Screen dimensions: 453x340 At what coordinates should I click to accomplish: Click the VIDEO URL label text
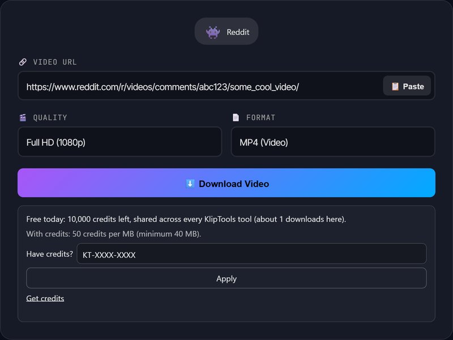55,62
